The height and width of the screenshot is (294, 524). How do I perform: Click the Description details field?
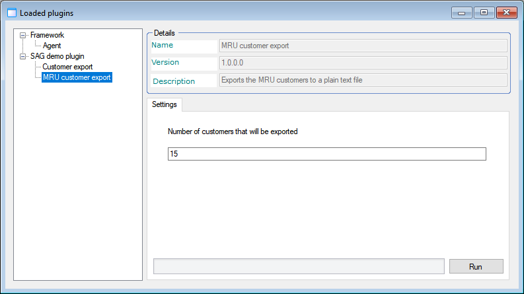363,80
